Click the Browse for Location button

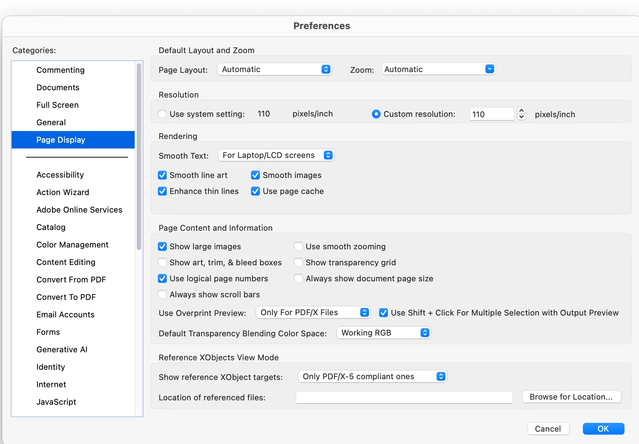click(571, 397)
